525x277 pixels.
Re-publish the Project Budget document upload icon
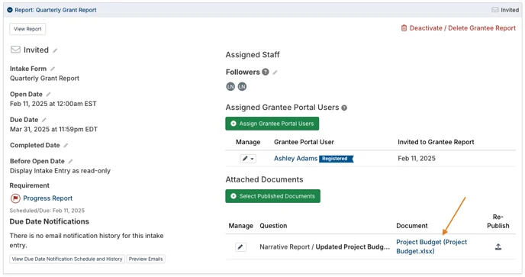click(x=498, y=246)
